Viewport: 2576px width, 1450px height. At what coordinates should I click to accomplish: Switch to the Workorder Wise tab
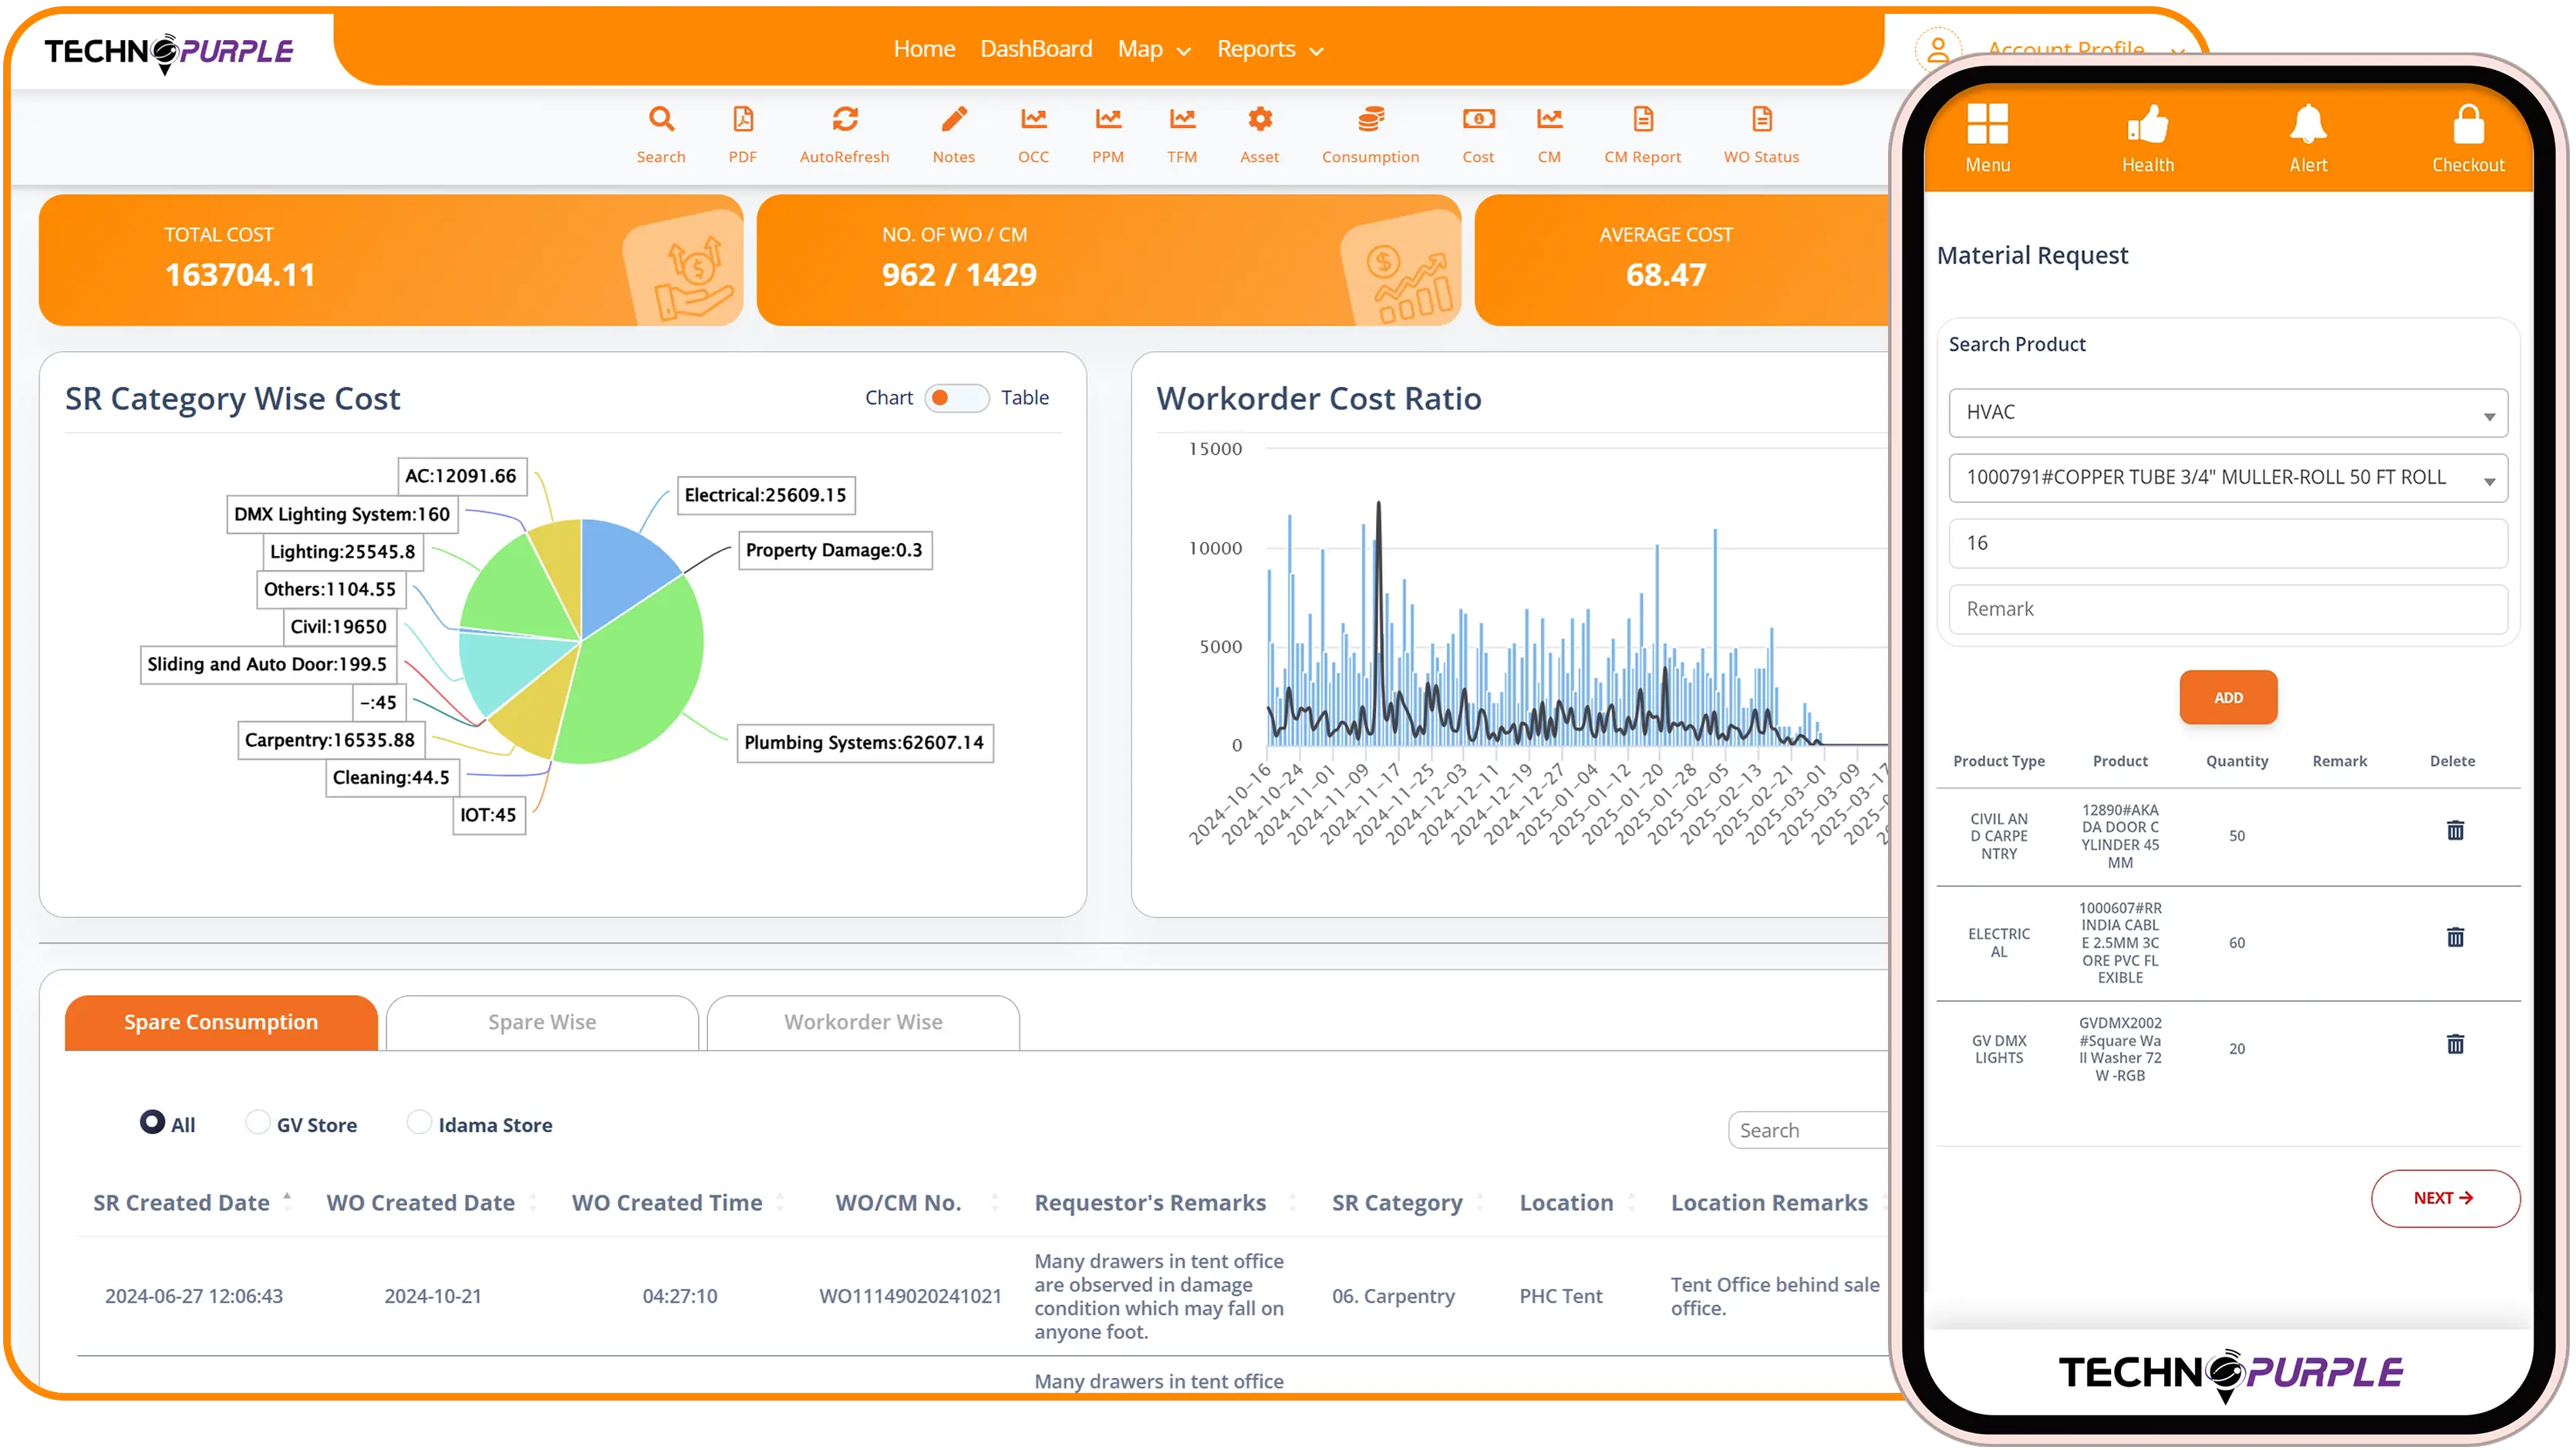(x=862, y=1021)
